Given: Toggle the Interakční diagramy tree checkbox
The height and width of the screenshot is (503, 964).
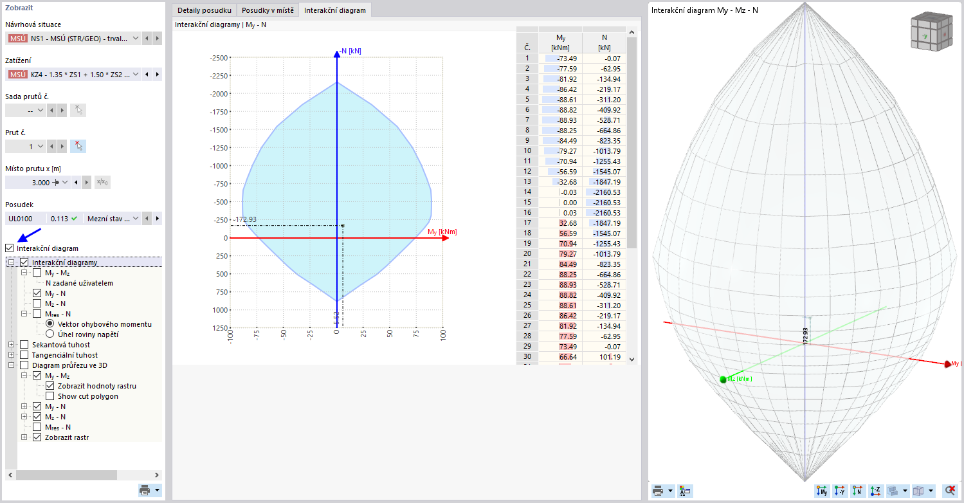Looking at the screenshot, I should pyautogui.click(x=24, y=262).
